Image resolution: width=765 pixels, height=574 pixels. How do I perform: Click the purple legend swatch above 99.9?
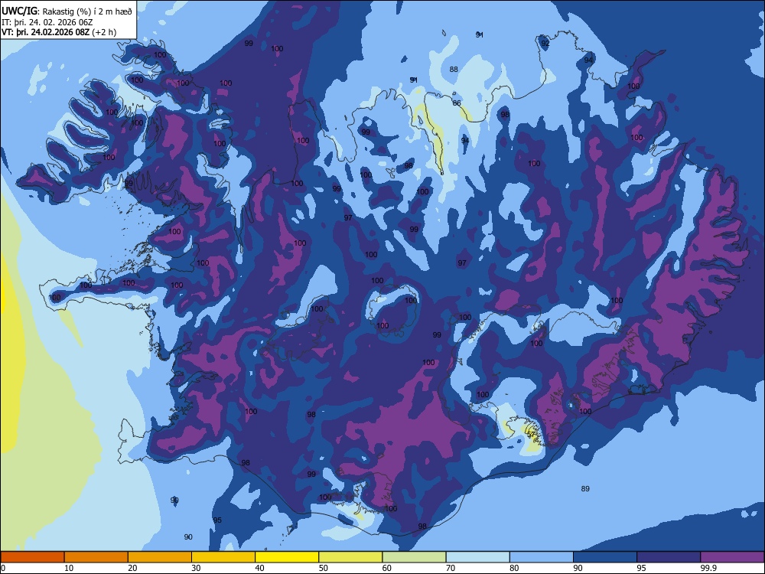coord(732,557)
